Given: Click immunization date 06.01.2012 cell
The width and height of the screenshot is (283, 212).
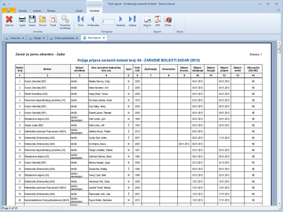Looking at the screenshot, I should pyautogui.click(x=184, y=144).
